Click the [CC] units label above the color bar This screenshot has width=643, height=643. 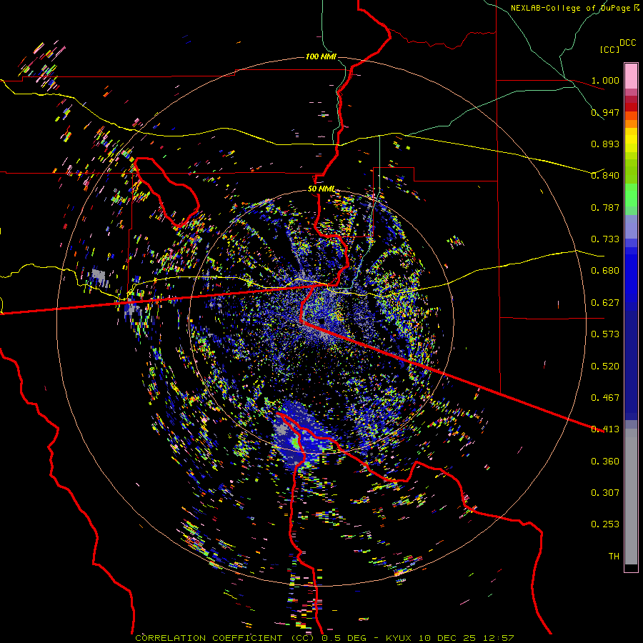609,49
